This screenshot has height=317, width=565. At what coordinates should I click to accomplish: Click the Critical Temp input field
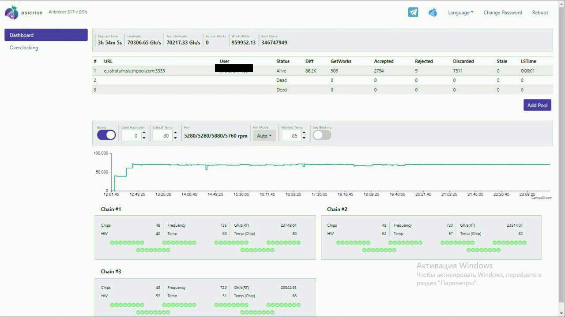coord(162,136)
